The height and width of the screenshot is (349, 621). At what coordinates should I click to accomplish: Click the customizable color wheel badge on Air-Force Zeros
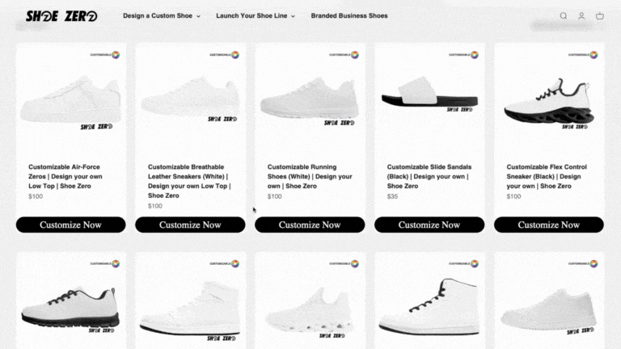tap(116, 55)
